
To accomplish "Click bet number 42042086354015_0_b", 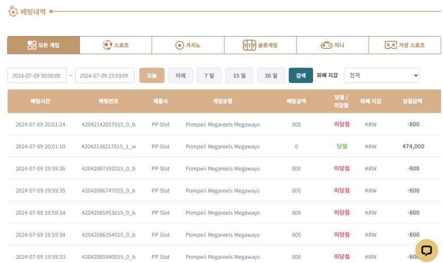I will (x=108, y=235).
